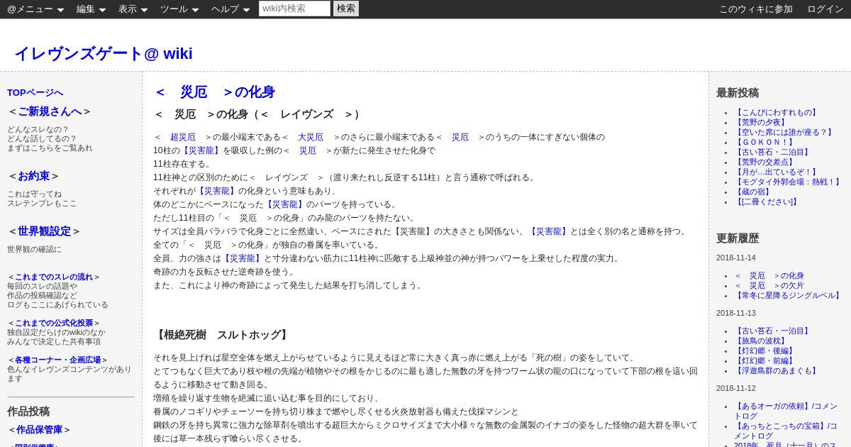Select the 2018-11-13 date label
Screen dimensions: 851x447
[x=736, y=314]
